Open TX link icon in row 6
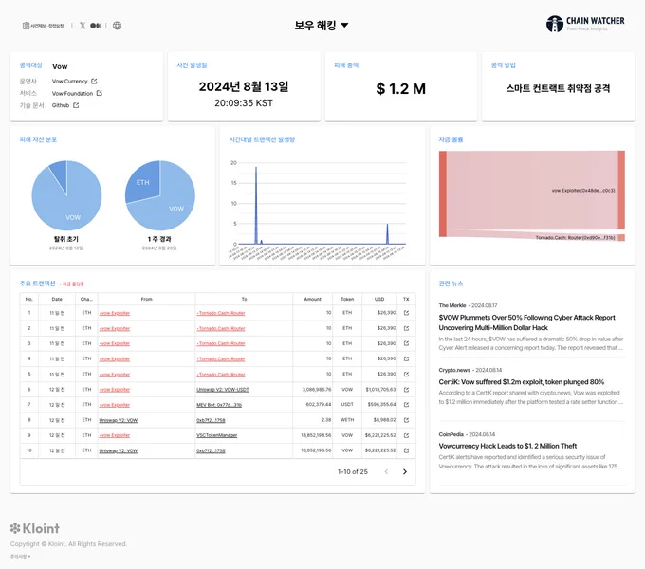Image resolution: width=645 pixels, height=569 pixels. pyautogui.click(x=406, y=390)
